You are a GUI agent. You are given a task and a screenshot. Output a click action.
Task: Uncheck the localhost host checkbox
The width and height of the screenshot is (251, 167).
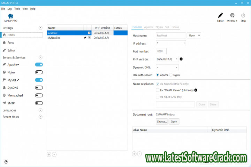click(x=89, y=33)
